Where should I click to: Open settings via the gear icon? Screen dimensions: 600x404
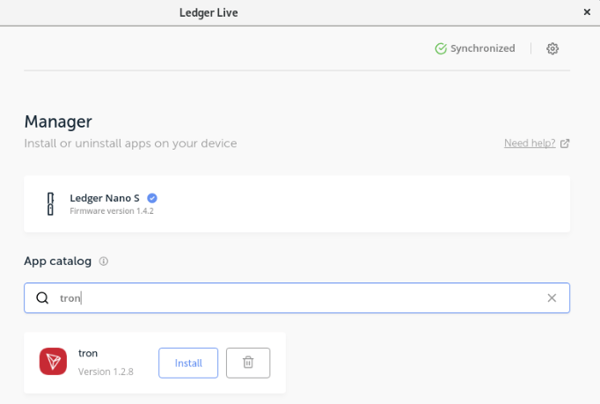(552, 48)
